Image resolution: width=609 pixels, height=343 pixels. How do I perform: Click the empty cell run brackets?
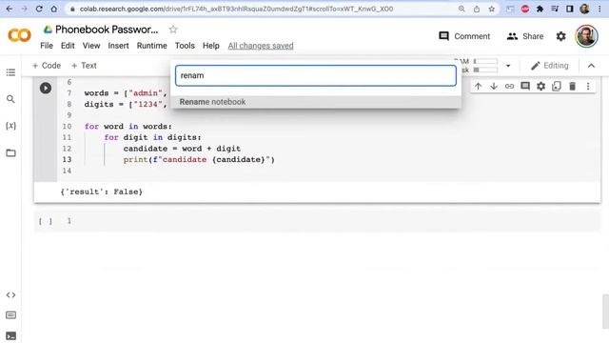click(46, 221)
